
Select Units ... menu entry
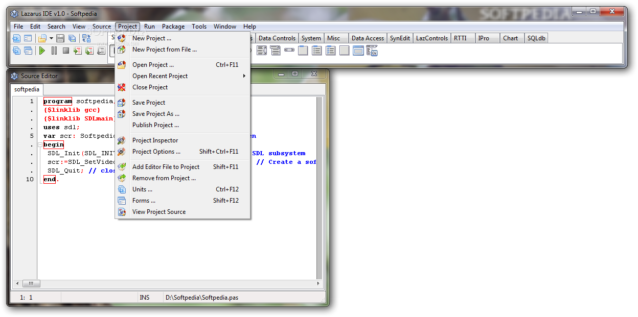(183, 189)
